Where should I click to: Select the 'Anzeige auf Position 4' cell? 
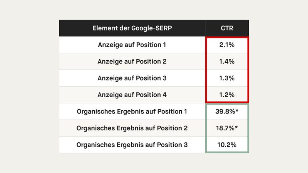(x=132, y=95)
